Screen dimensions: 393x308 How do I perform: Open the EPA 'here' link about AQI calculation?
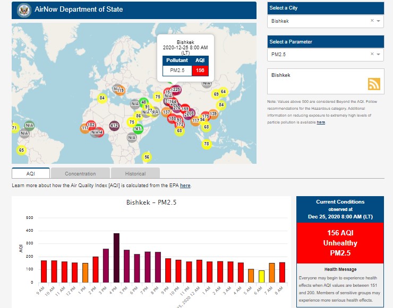tap(185, 186)
